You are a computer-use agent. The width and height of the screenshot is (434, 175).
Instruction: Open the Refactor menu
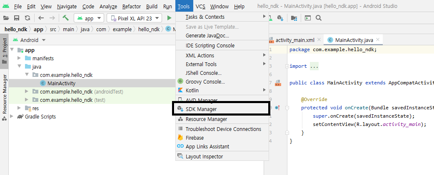[x=132, y=6]
